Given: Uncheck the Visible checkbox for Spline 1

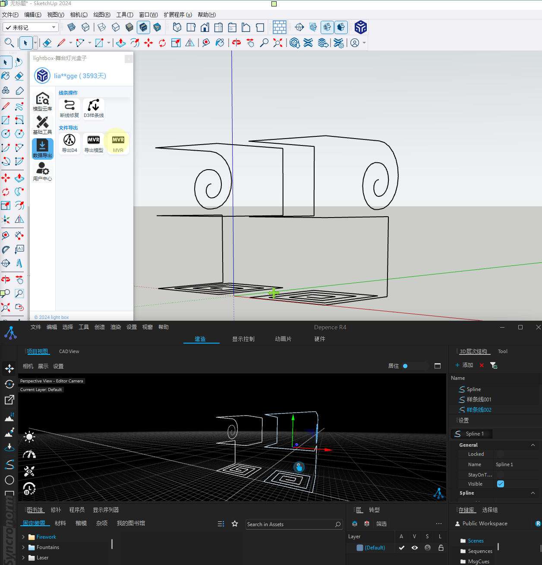Looking at the screenshot, I should tap(501, 484).
